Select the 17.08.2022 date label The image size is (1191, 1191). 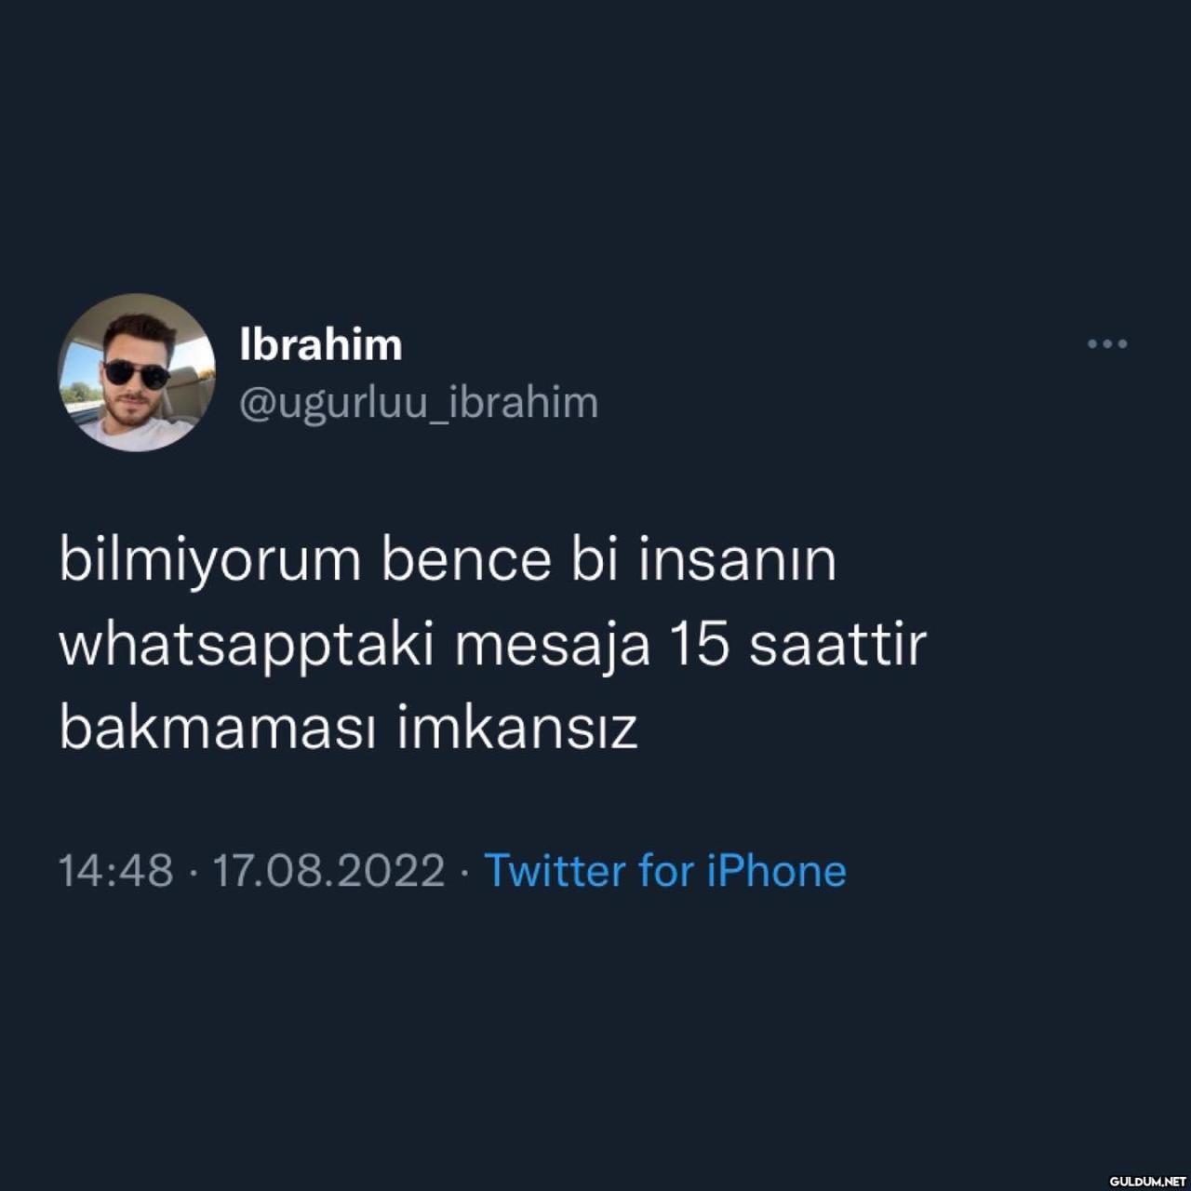click(329, 871)
